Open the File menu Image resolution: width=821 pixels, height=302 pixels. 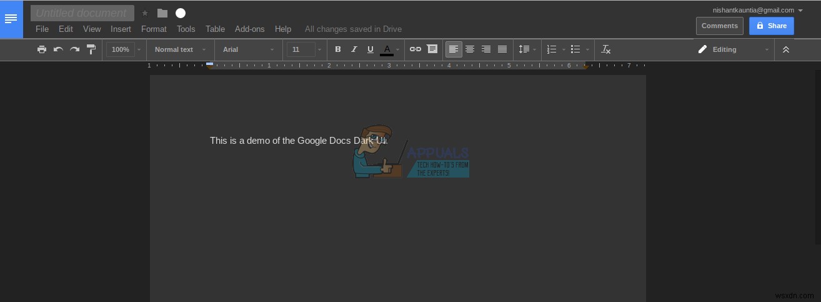point(42,29)
